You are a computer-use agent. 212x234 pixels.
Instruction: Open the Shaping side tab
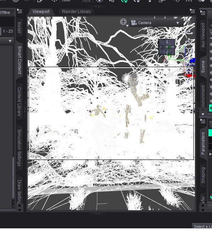point(203,175)
